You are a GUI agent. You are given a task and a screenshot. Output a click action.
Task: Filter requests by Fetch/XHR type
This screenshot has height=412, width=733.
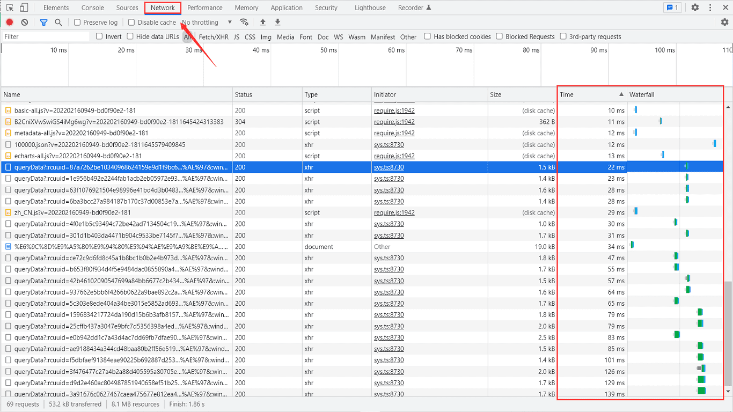214,37
